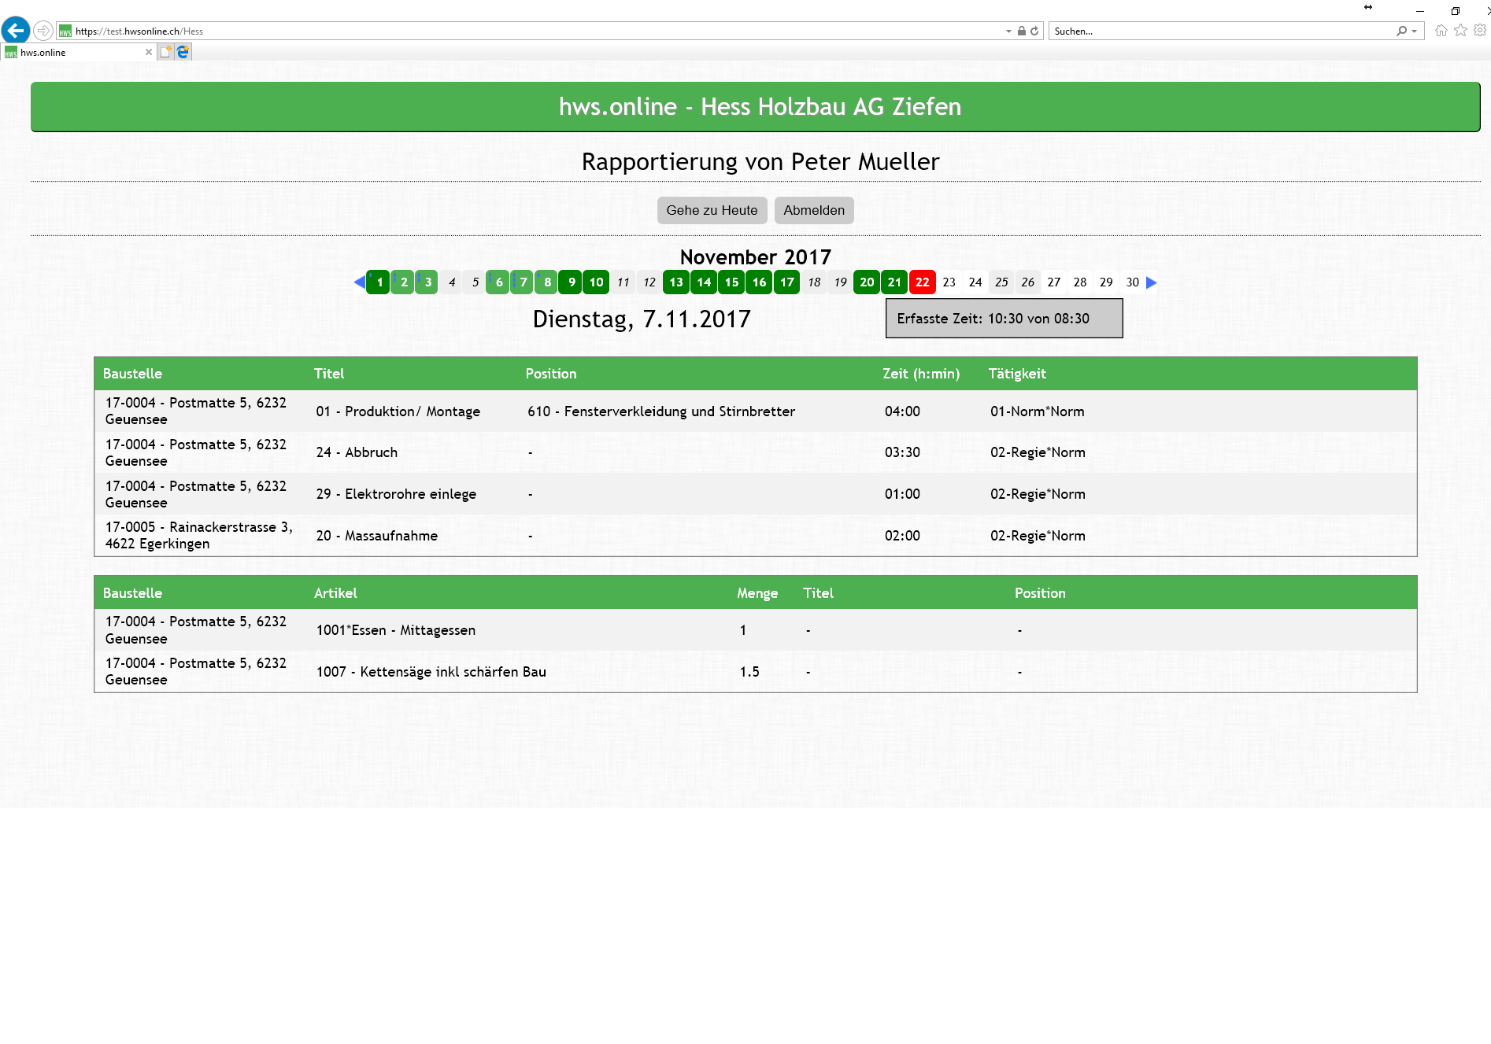Select day 10 in the calendar
1491x1044 pixels.
pyautogui.click(x=596, y=282)
